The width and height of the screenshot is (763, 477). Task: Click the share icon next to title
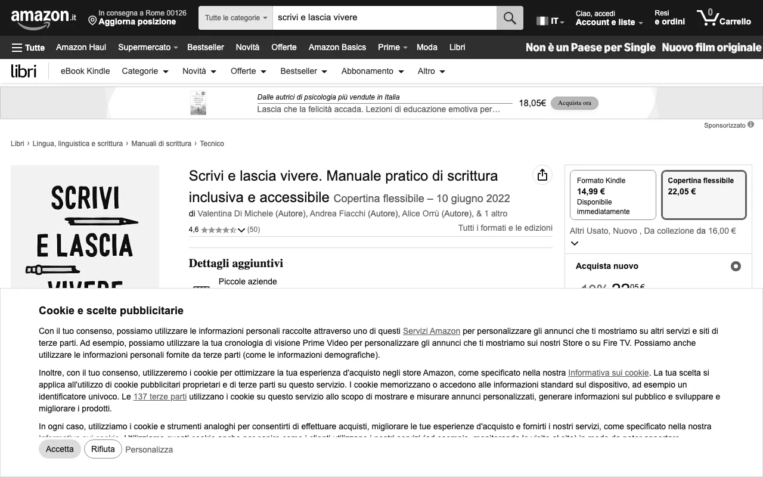click(x=542, y=175)
